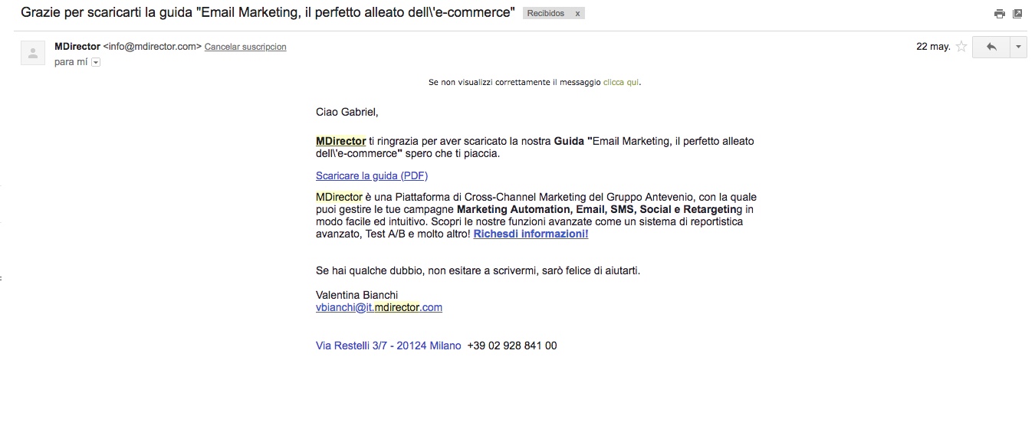The height and width of the screenshot is (439, 1035).
Task: Open the Recibidos label
Action: 546,14
